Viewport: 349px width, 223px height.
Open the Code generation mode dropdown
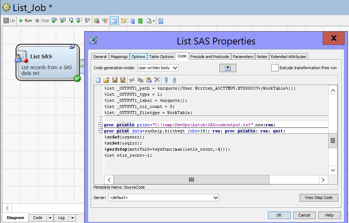click(x=158, y=68)
